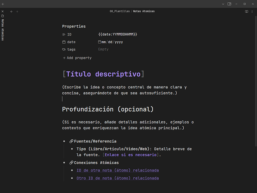Open date picker calendar in date field
Image resolution: width=257 pixels, height=193 pixels.
coord(100,42)
